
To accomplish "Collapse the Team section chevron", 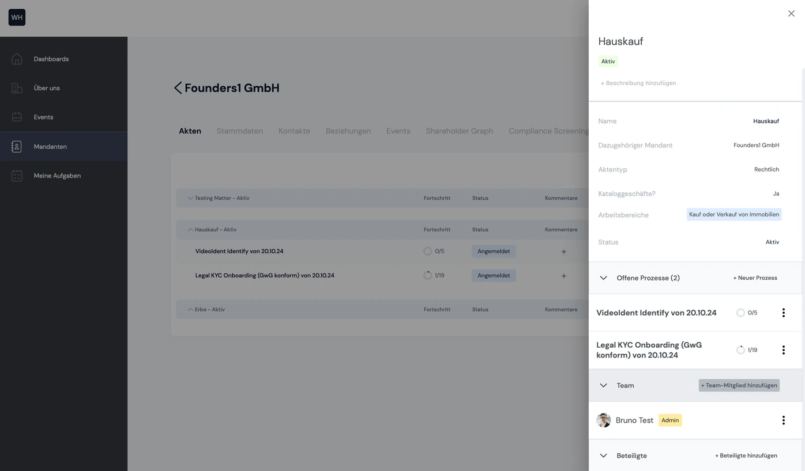I will 603,386.
